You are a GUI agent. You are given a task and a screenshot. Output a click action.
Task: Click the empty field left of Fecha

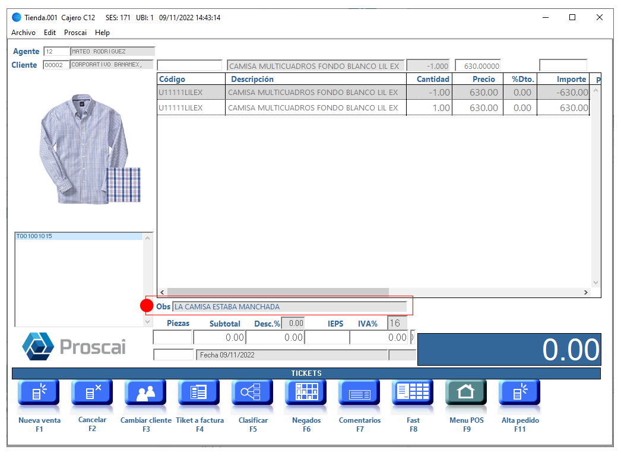pyautogui.click(x=173, y=355)
